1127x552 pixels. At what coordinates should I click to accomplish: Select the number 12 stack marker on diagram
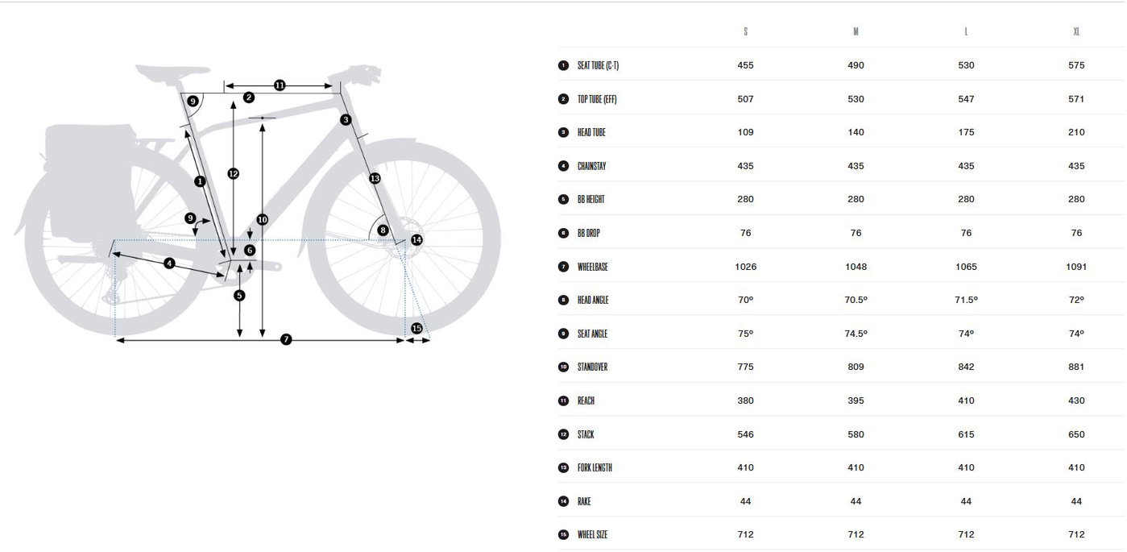pyautogui.click(x=233, y=173)
